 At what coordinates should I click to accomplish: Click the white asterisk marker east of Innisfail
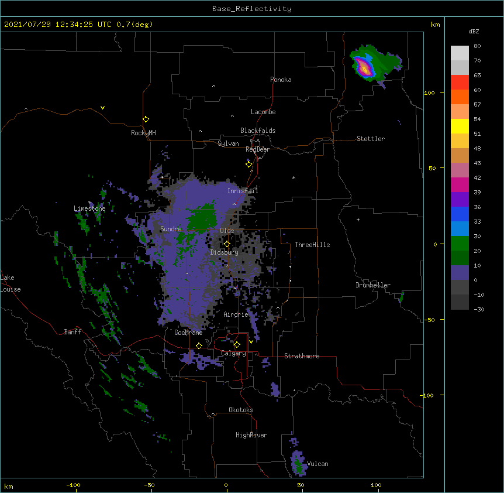(x=294, y=177)
